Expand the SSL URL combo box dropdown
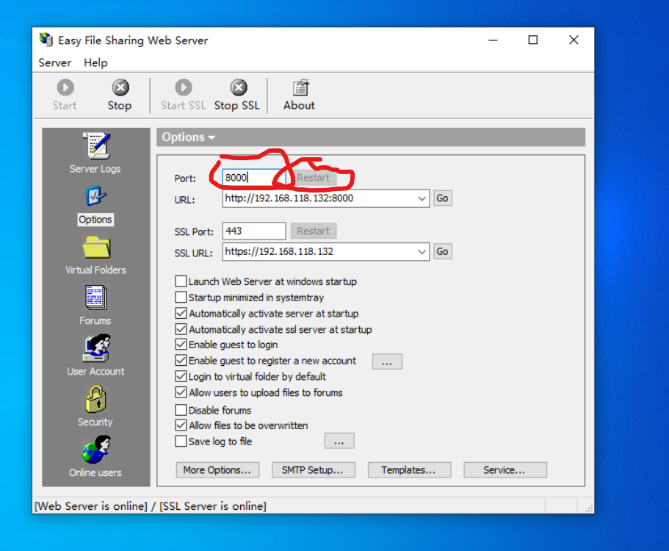 click(x=422, y=252)
